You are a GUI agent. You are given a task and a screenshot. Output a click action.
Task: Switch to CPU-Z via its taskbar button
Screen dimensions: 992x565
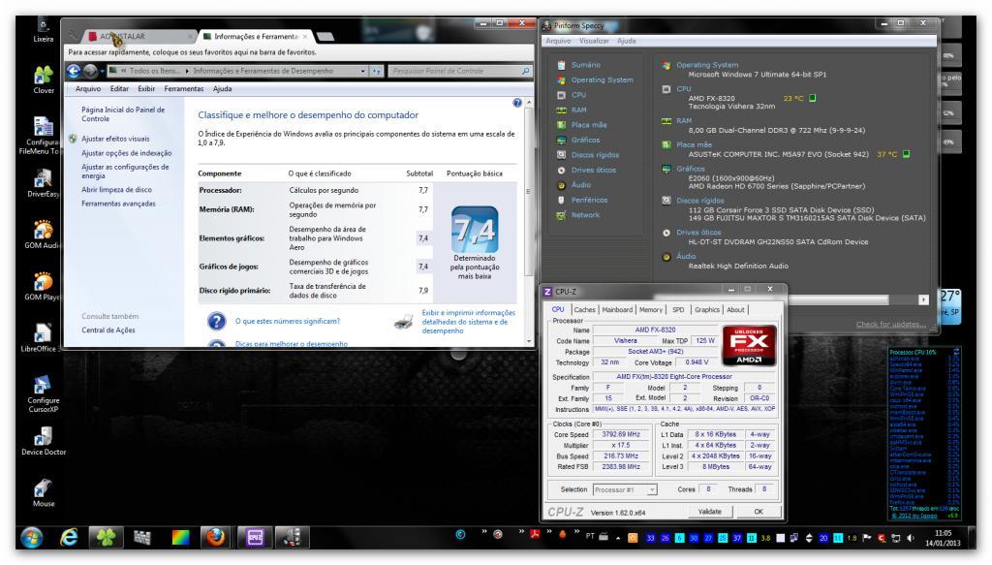pyautogui.click(x=255, y=537)
